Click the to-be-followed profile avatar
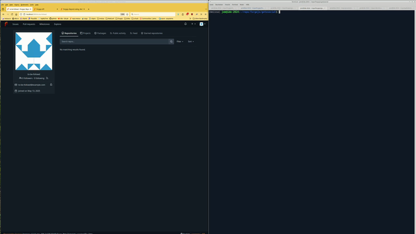This screenshot has height=234, width=416. (34, 51)
